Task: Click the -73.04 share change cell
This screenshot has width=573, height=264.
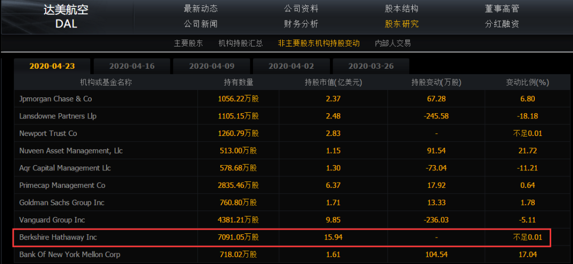Action: [x=436, y=168]
